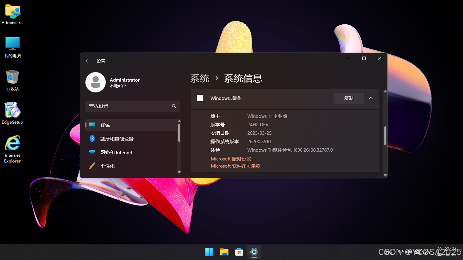Viewport: 463px width, 260px height.
Task: Open Microsoft 服务协议 link
Action: coord(231,159)
